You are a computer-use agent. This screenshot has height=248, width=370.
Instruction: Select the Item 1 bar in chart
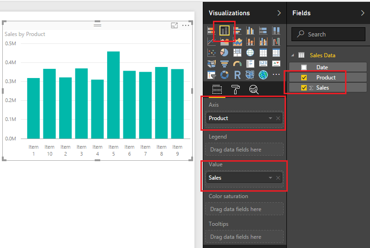(34, 109)
